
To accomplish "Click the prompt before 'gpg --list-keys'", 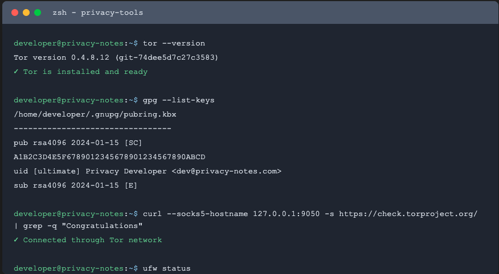I will click(x=76, y=100).
